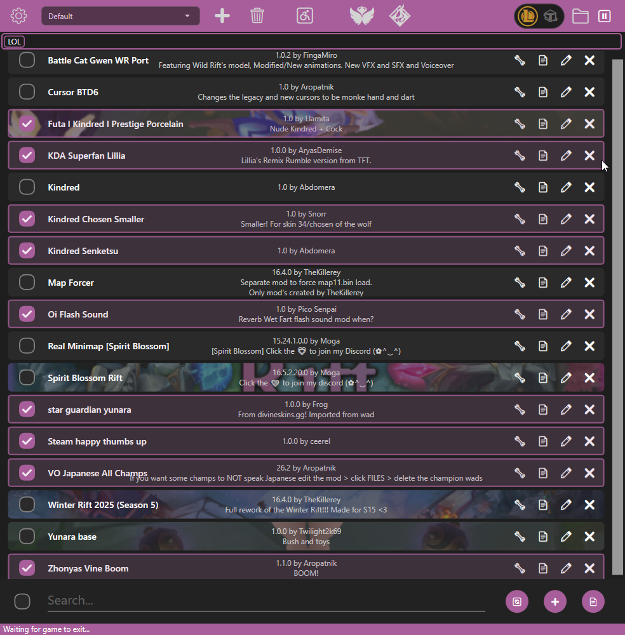The image size is (625, 635).
Task: Tick the Spirit Blossom Rift mod checkbox
Action: pos(27,378)
